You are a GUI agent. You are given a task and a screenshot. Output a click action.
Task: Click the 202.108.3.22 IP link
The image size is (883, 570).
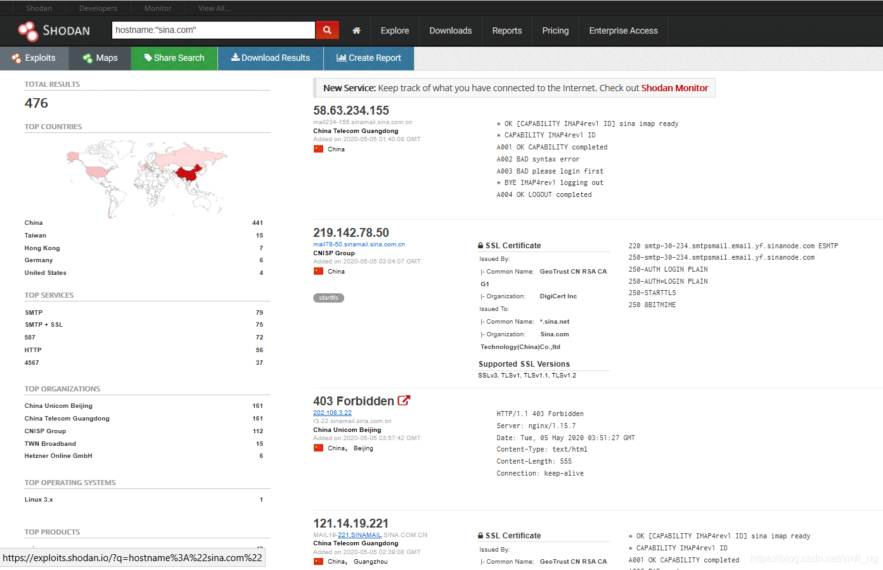coord(332,413)
